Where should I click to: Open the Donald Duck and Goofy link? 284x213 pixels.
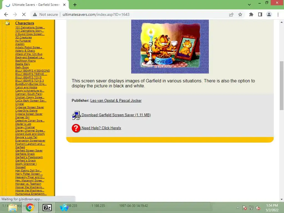tap(30, 134)
